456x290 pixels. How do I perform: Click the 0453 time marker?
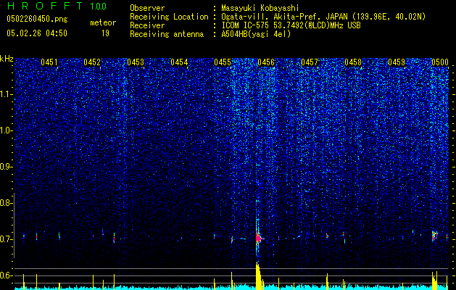[136, 62]
